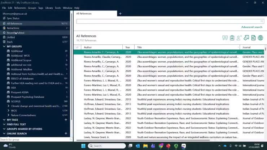
Task: Open Chrome from the taskbar
Action: pos(161,146)
